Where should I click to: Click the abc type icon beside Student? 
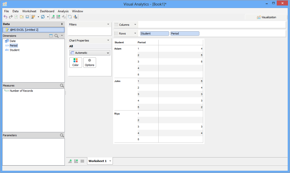click(x=7, y=50)
